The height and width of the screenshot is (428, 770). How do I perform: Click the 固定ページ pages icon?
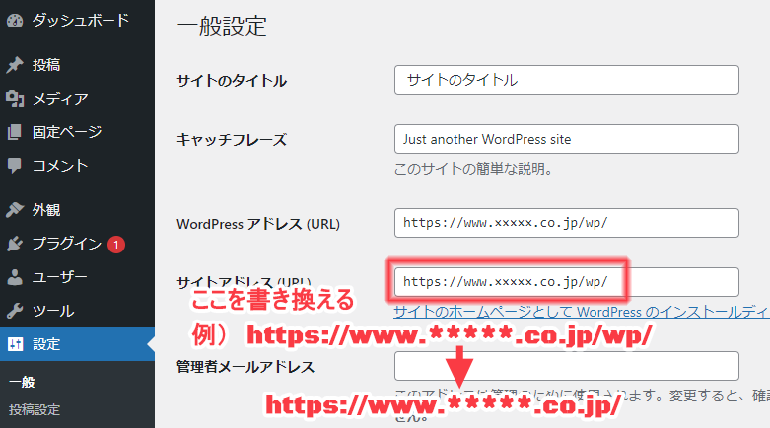click(15, 132)
